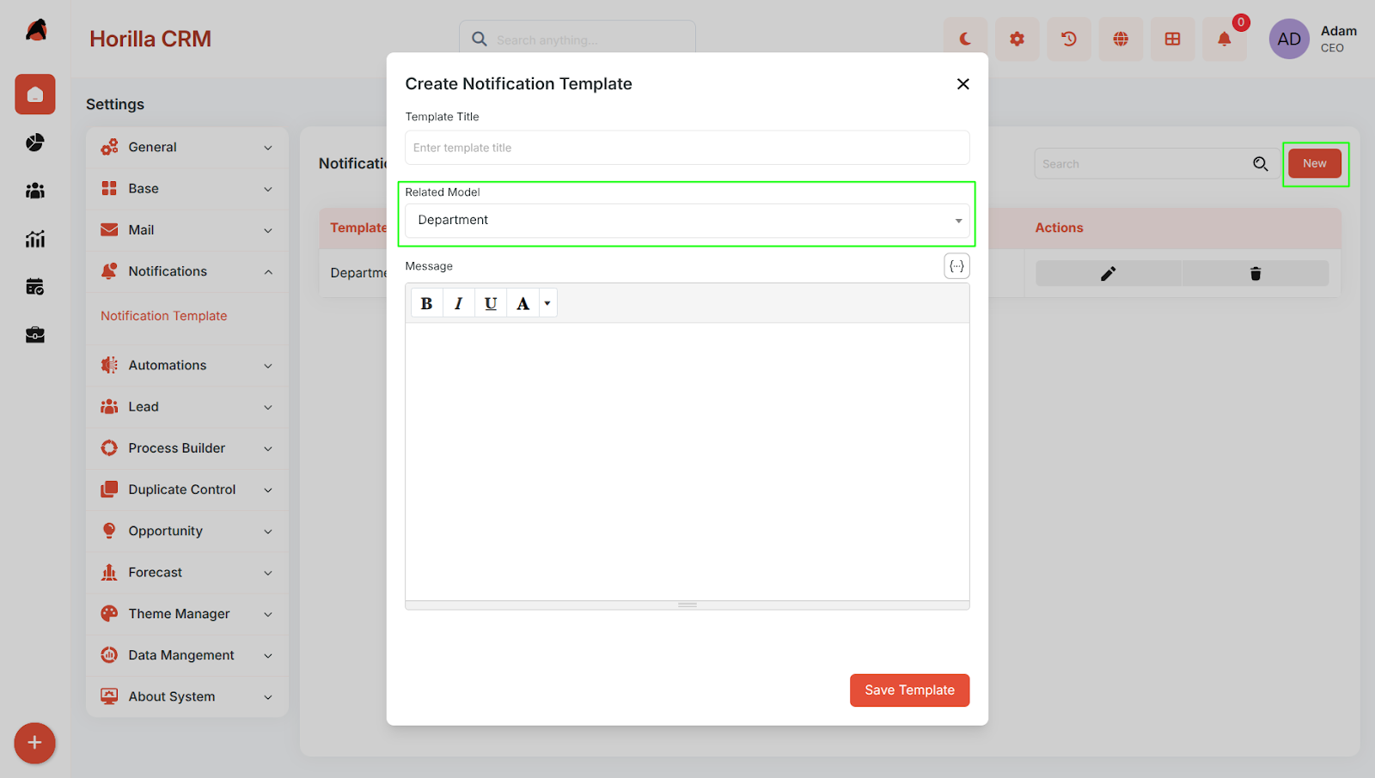Click the global Search anything field

[577, 40]
